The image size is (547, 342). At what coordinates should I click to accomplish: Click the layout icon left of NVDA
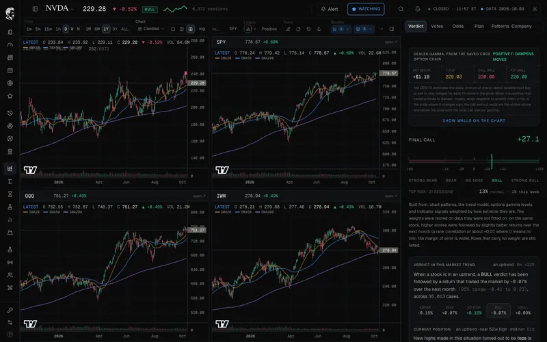coord(35,9)
